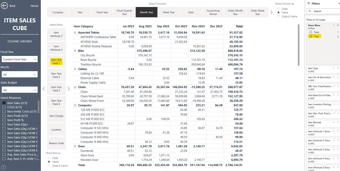Clear the Item Type filter eraser icon
The image size is (340, 171).
(337, 68)
